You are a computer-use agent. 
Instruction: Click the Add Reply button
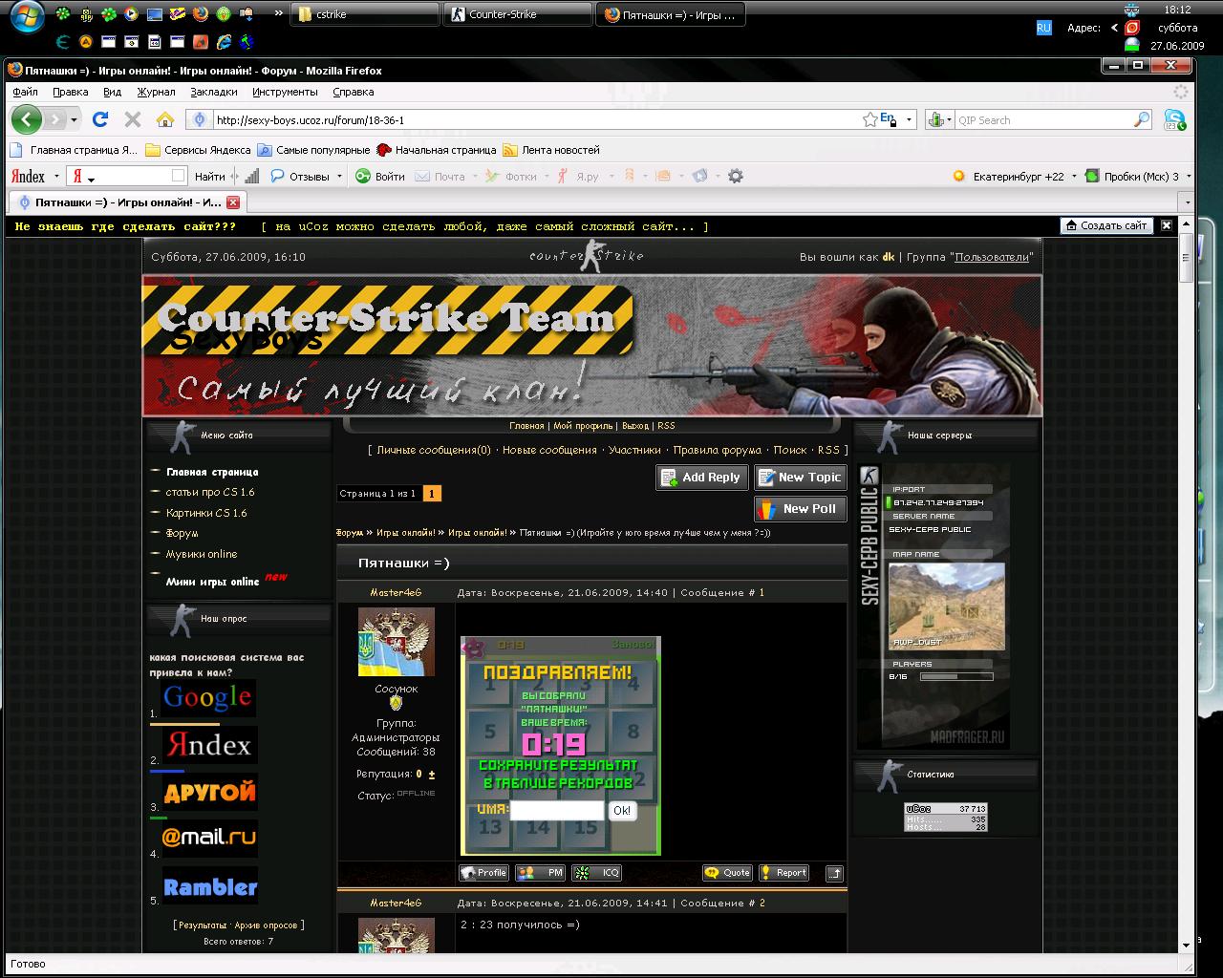(701, 478)
